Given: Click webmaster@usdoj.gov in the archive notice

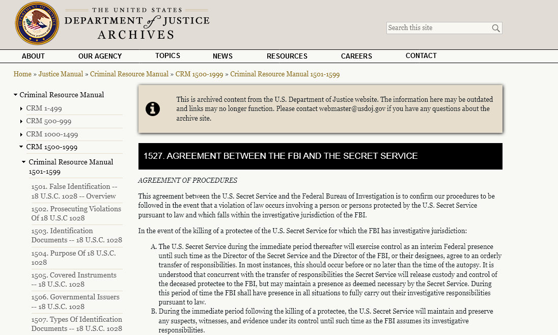Looking at the screenshot, I should pyautogui.click(x=352, y=108).
